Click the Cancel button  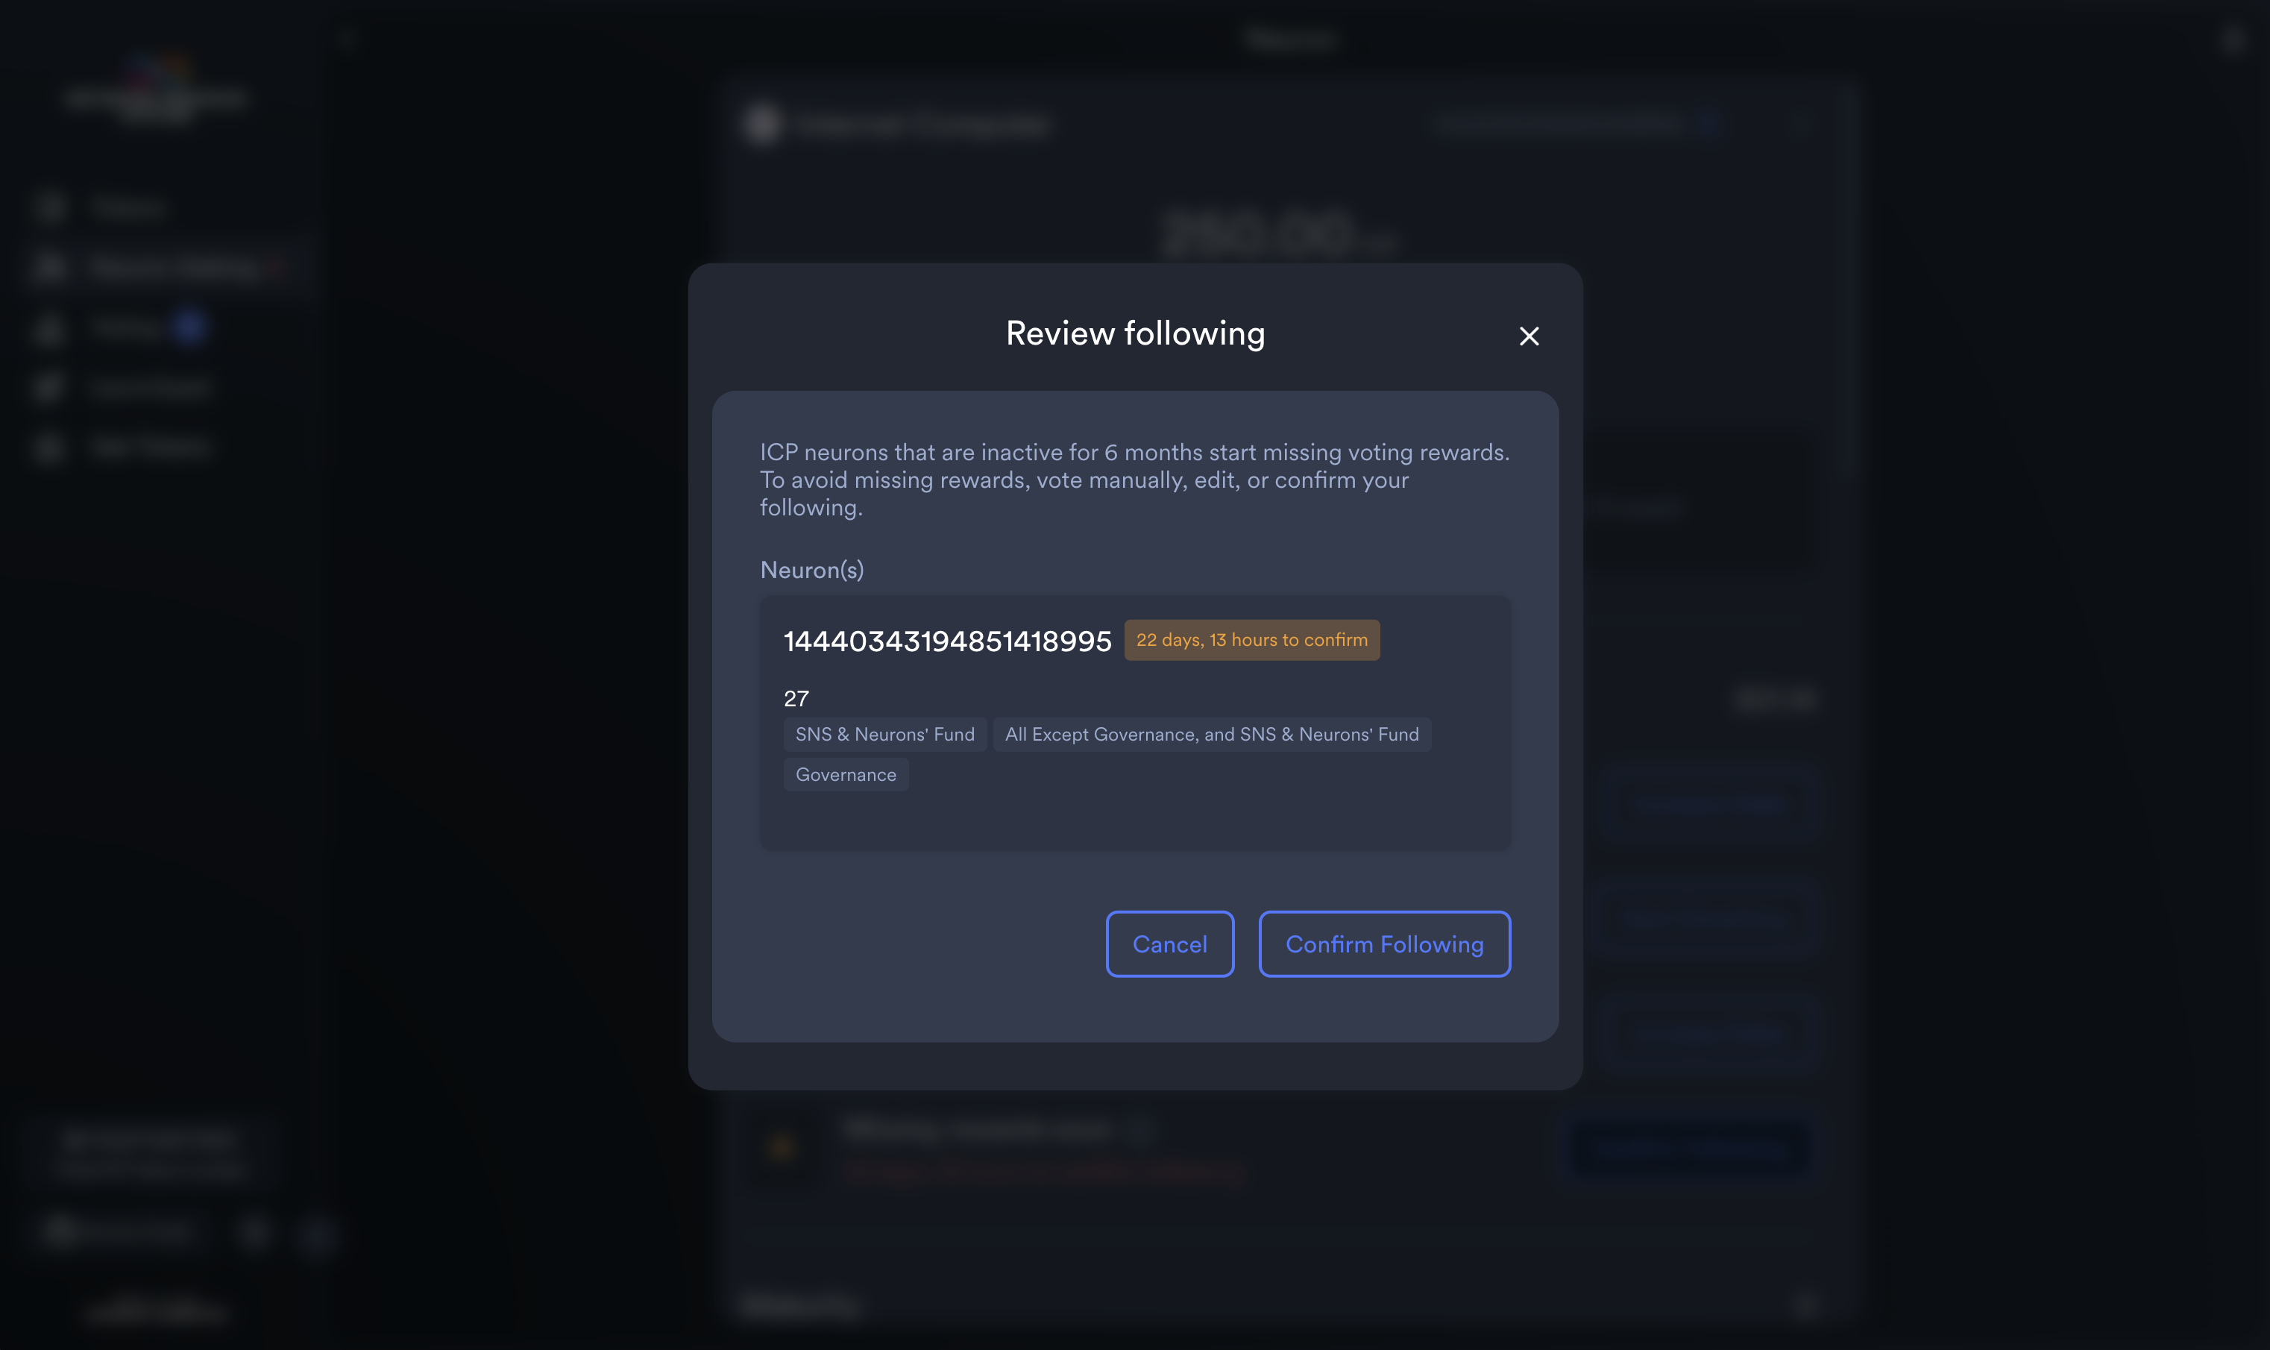coord(1169,944)
